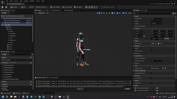The image size is (177, 99).
Task: Open Output Log
Action: 17,93
